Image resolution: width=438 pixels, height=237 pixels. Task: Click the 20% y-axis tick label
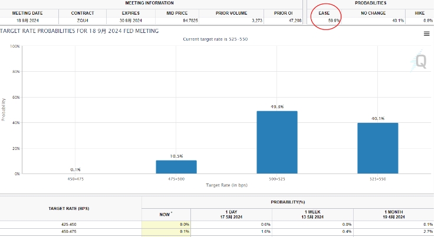pos(16,148)
